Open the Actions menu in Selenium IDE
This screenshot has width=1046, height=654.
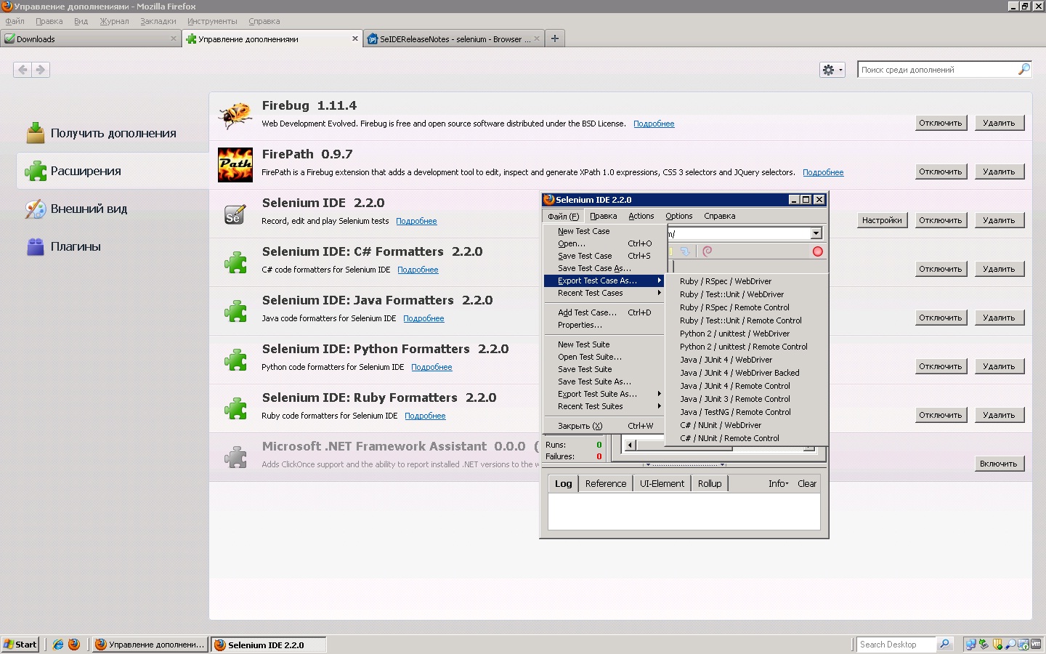click(x=641, y=216)
